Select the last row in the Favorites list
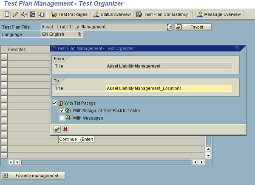 [4, 155]
